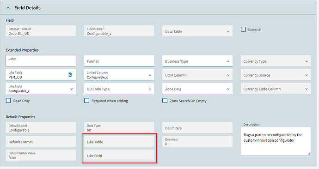This screenshot has width=319, height=169.
Task: Click the Default Properties Like Table field
Action: point(119,141)
